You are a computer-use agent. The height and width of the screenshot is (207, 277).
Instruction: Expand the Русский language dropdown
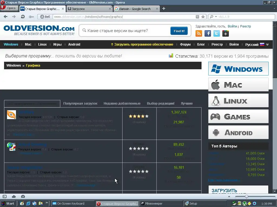coord(257,44)
